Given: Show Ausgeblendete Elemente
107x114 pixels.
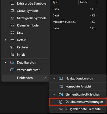Looking at the screenshot, I should point(78,109).
